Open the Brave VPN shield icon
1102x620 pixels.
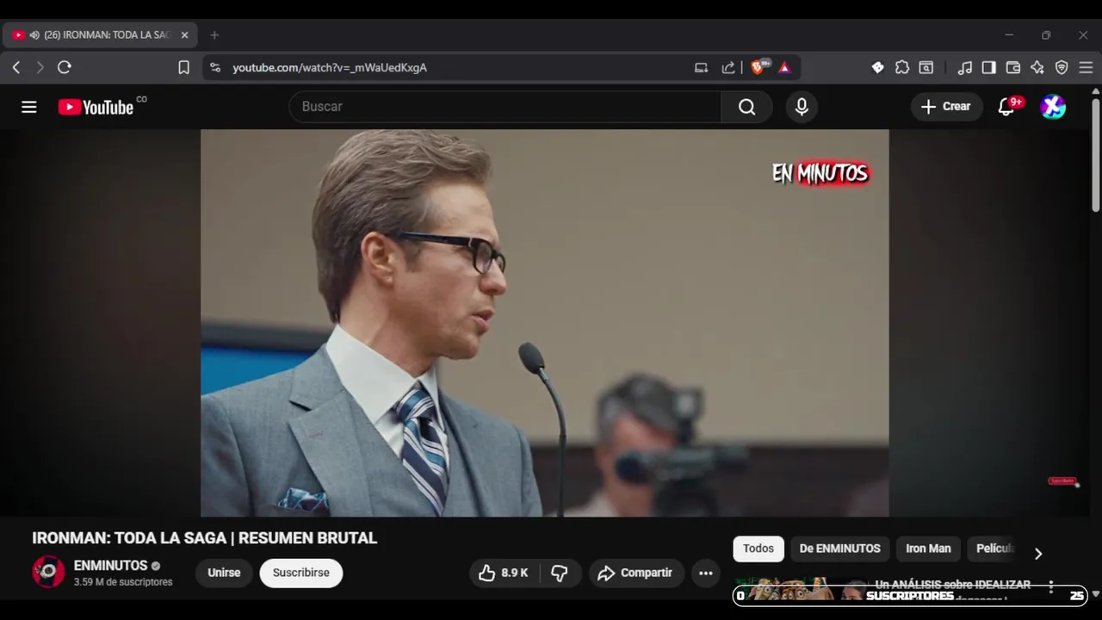coord(1062,67)
